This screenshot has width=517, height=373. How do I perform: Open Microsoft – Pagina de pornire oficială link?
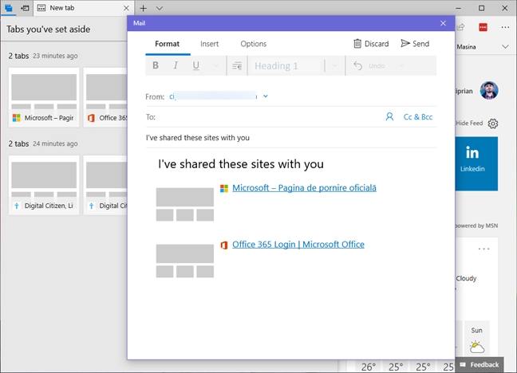304,188
